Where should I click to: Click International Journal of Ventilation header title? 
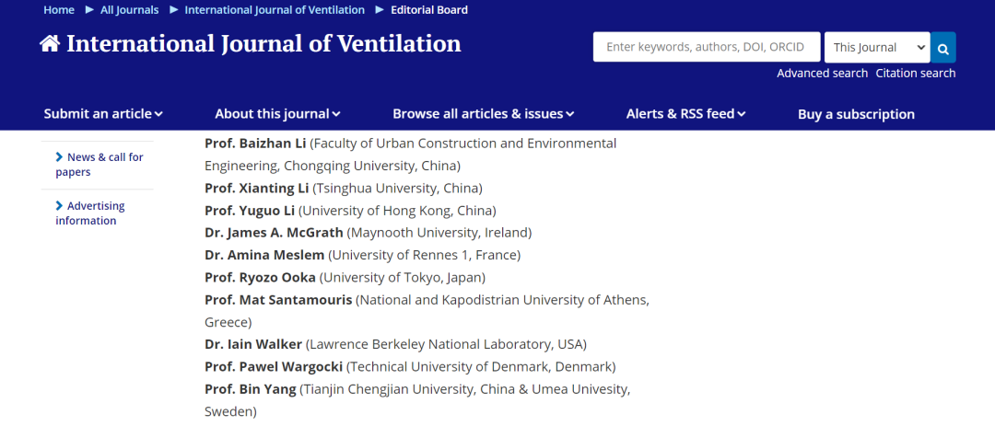[264, 44]
